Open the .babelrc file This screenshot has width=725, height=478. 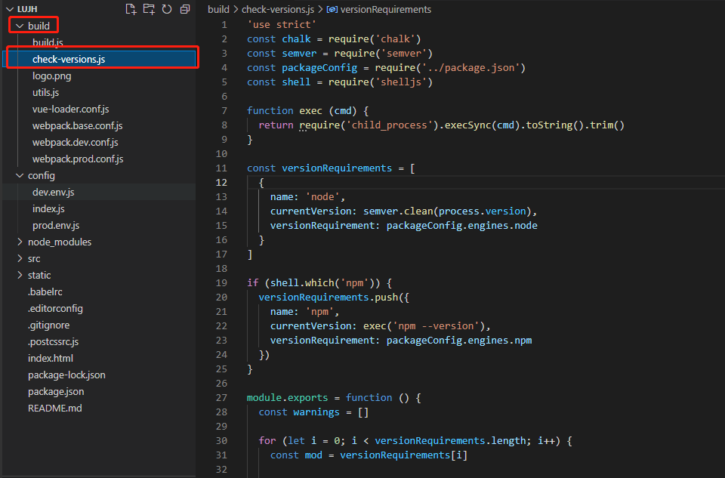point(45,292)
